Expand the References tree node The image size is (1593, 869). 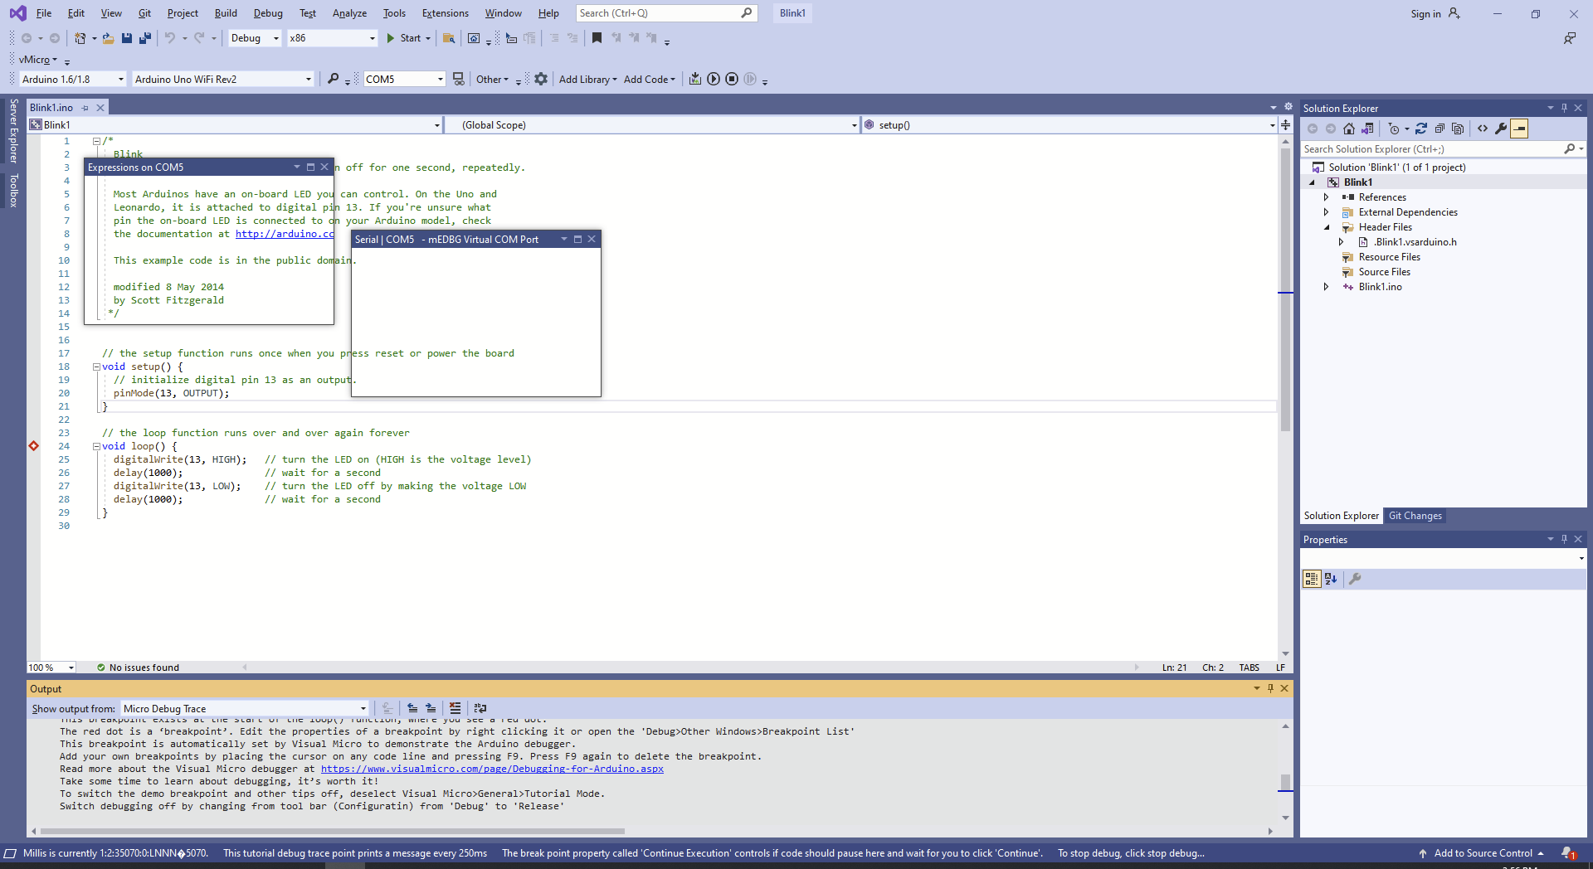[x=1326, y=197]
